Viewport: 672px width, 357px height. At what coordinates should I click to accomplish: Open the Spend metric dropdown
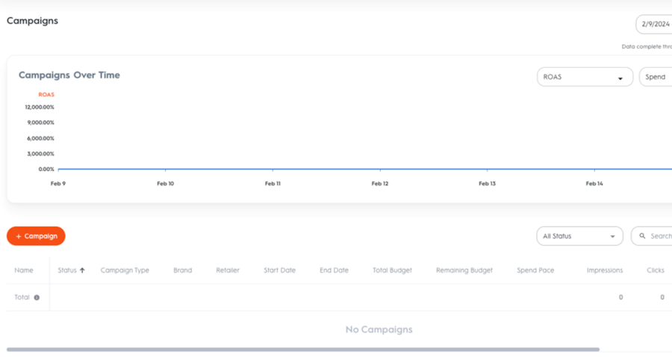[656, 77]
